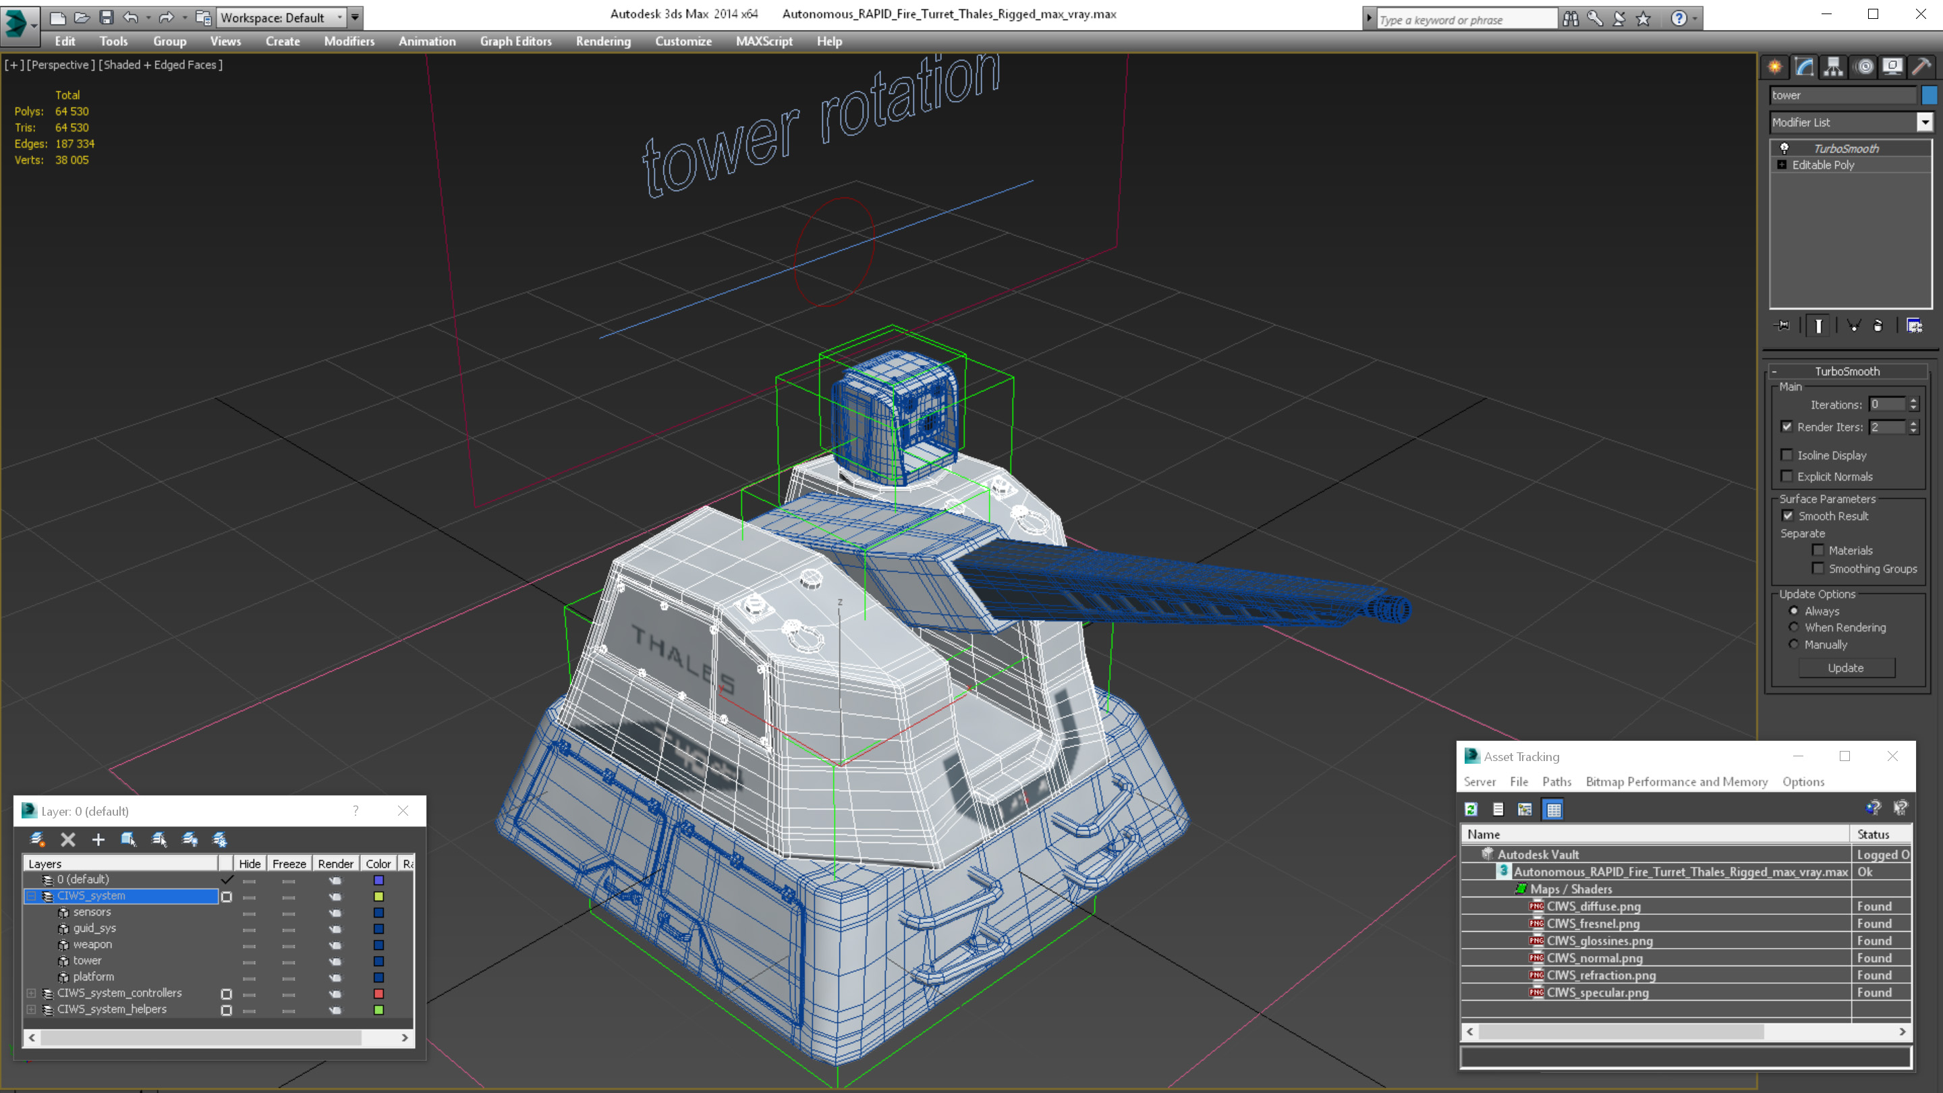Open the Animation menu
The image size is (1943, 1093).
(427, 41)
